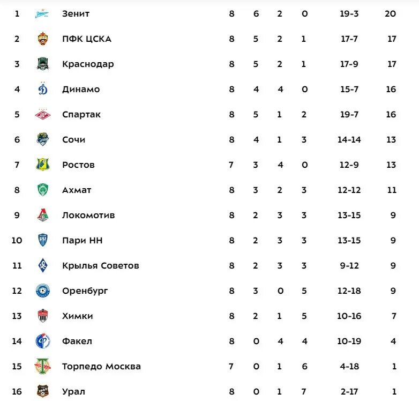Click the Pari NN shield logo
Image resolution: width=419 pixels, height=401 pixels.
pyautogui.click(x=42, y=240)
